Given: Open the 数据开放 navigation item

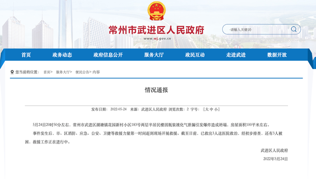Looking at the screenshot, I should coord(277,55).
